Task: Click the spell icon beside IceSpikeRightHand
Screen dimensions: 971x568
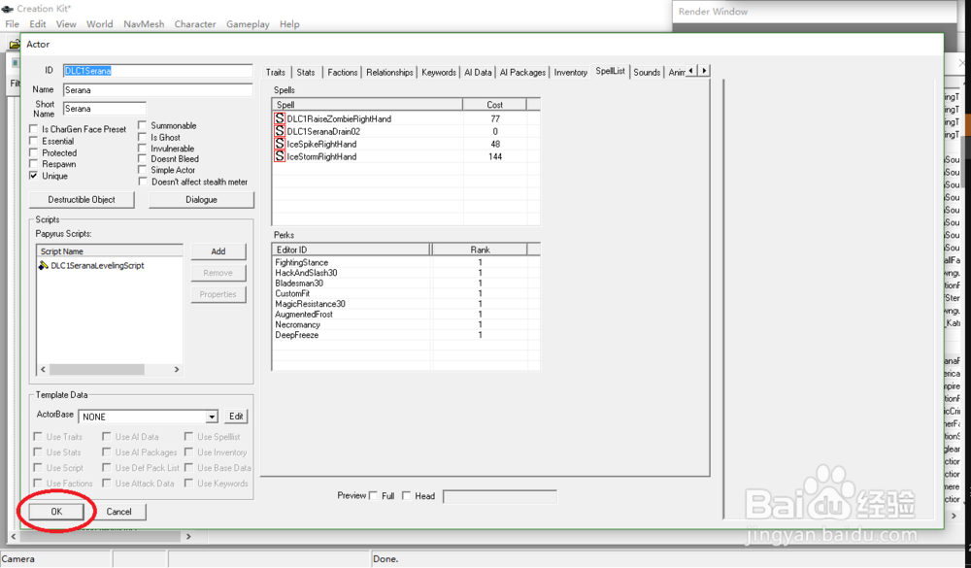Action: tap(280, 144)
